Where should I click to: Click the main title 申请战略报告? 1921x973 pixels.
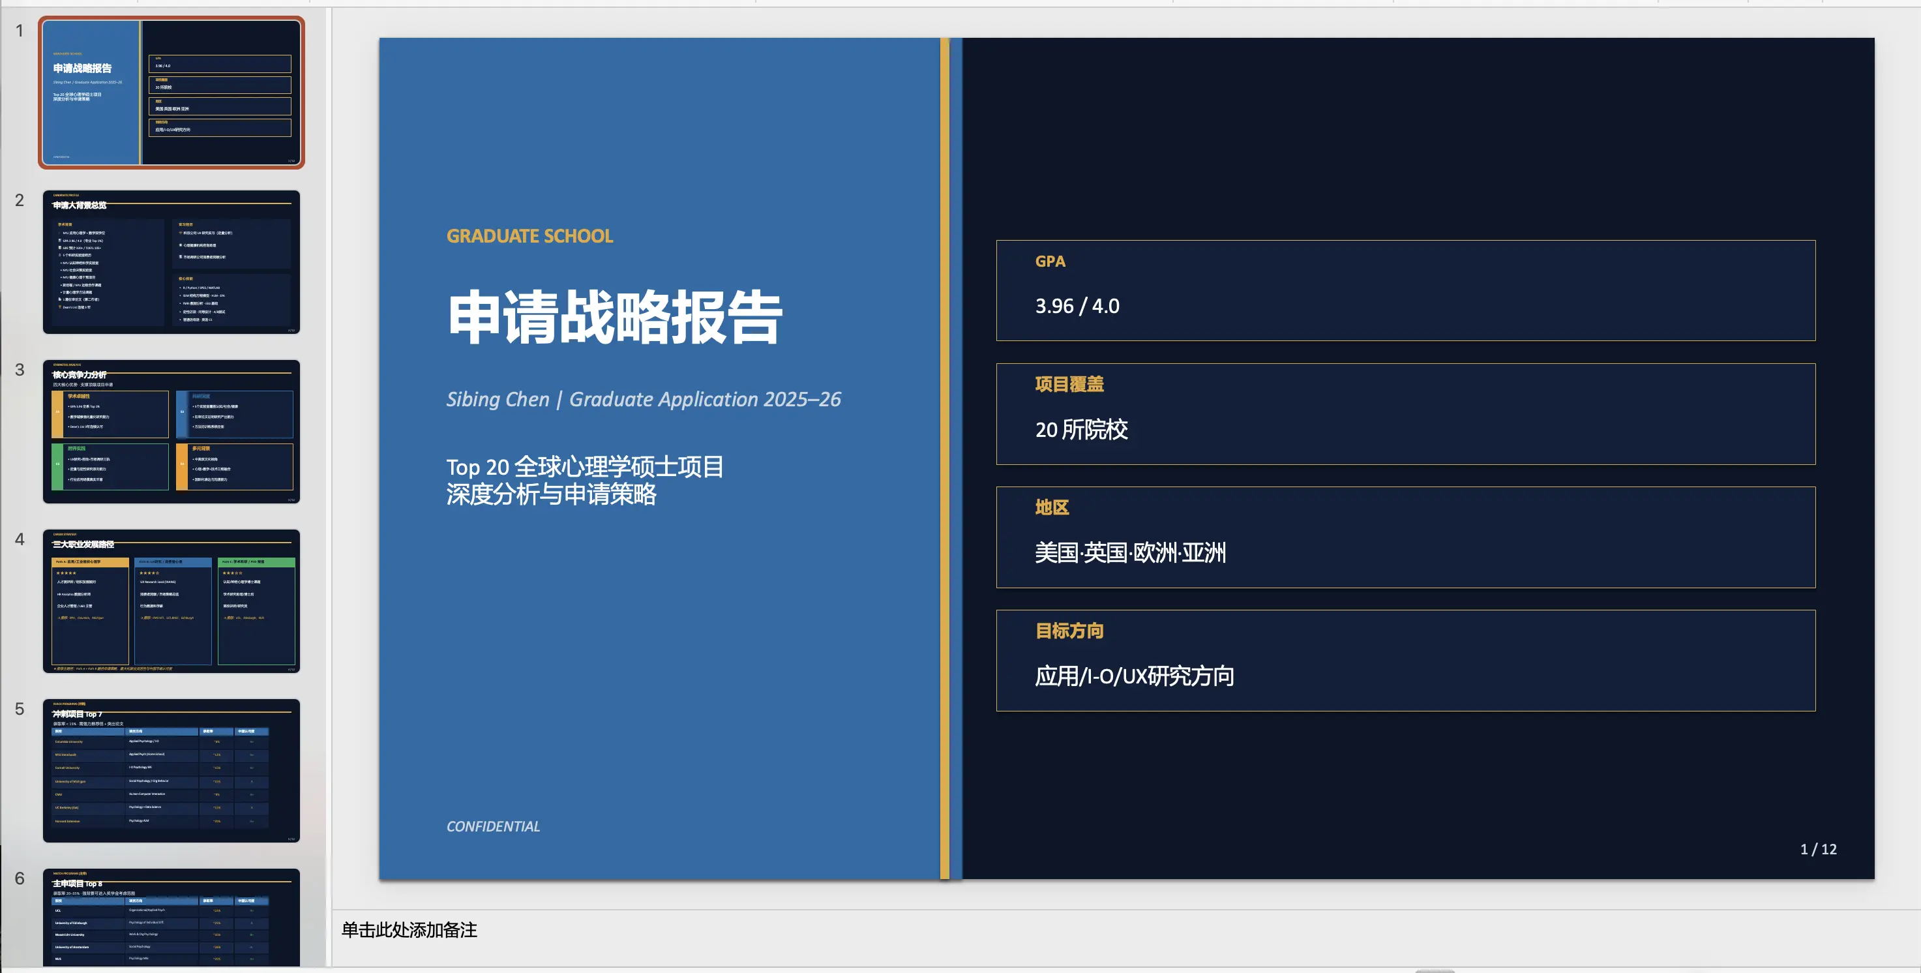(614, 318)
